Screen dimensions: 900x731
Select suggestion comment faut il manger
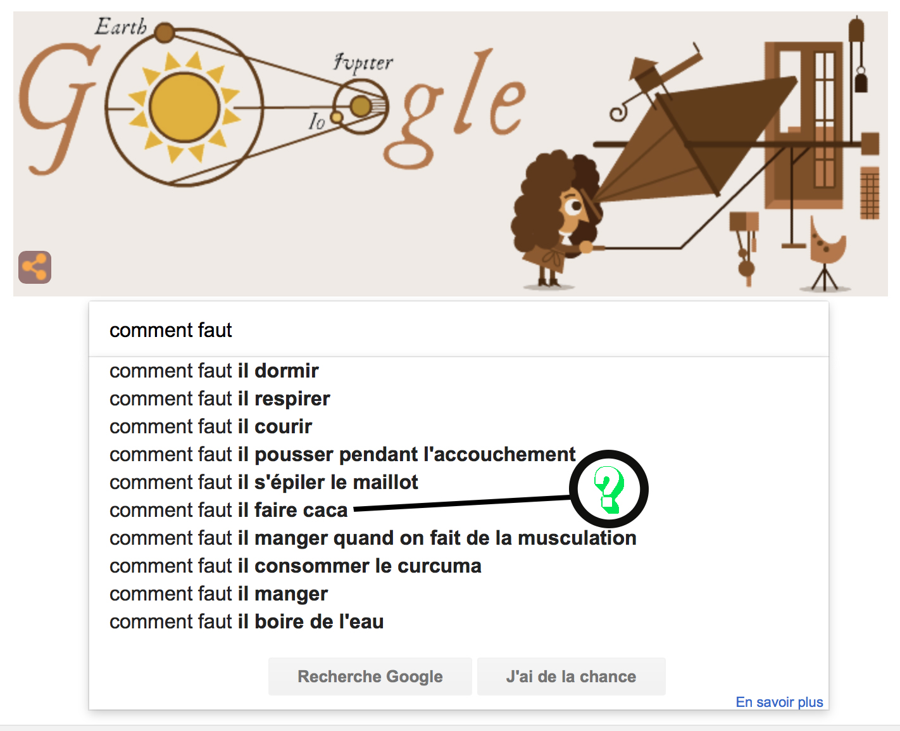pyautogui.click(x=218, y=594)
